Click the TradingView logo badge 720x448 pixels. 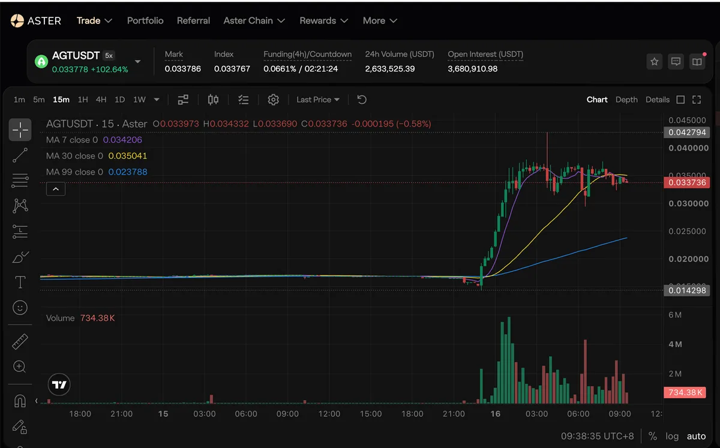tap(59, 385)
